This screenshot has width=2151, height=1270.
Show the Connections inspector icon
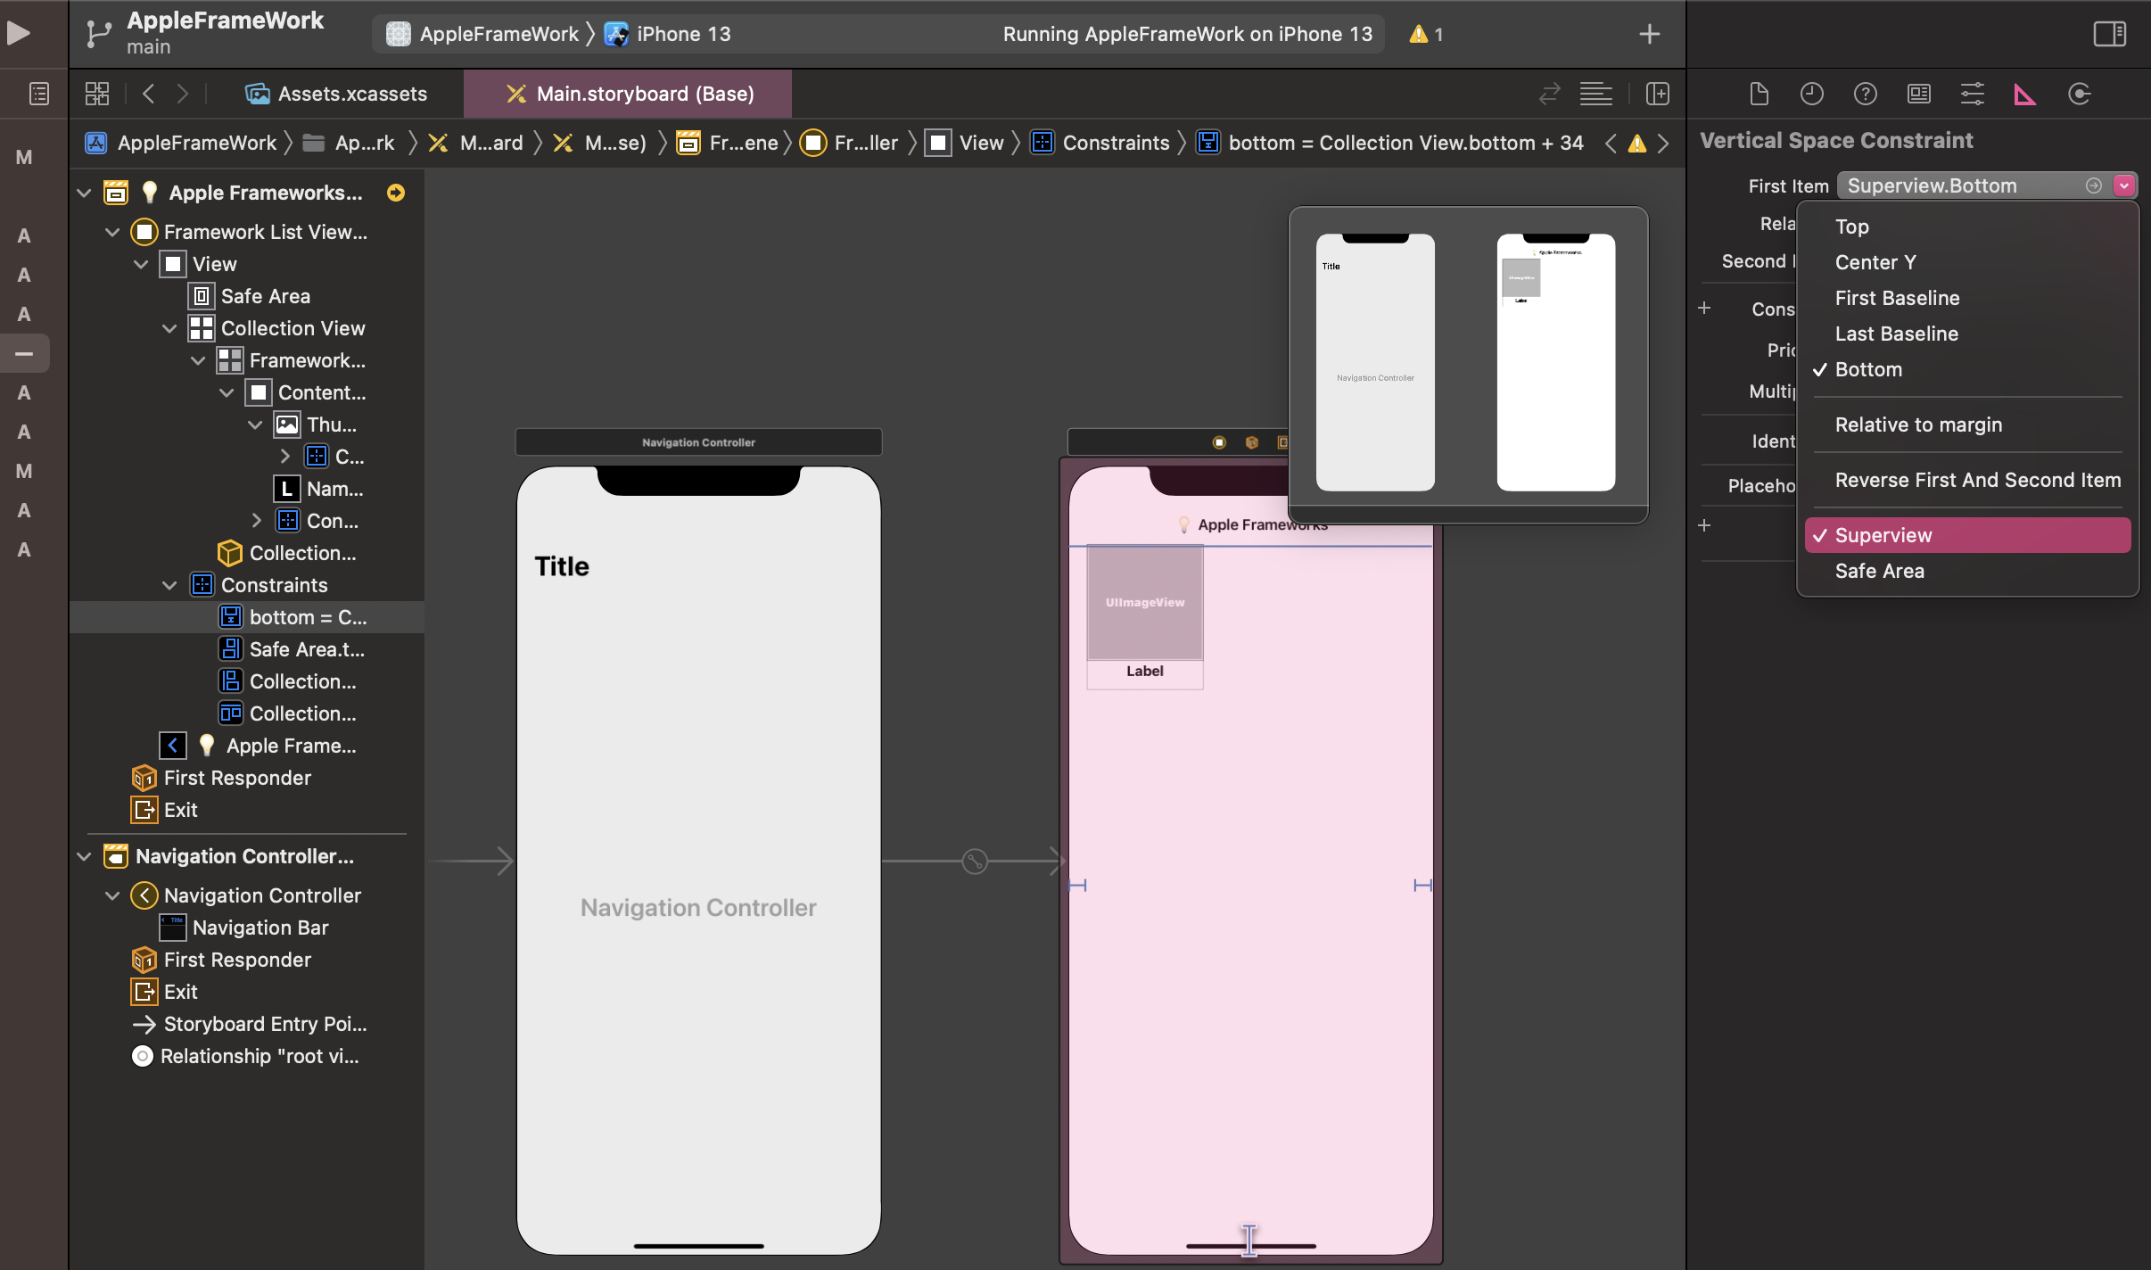click(2079, 94)
